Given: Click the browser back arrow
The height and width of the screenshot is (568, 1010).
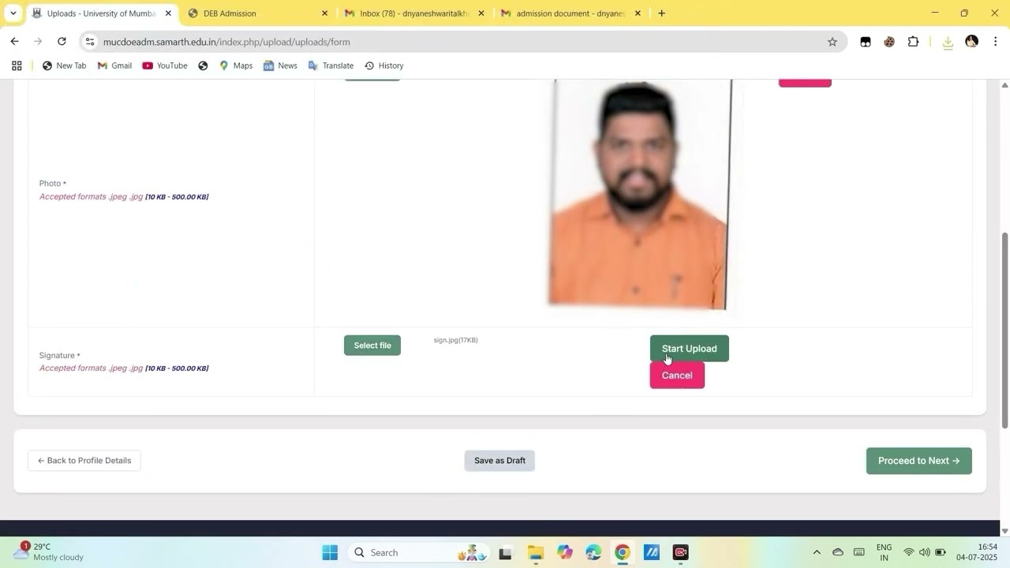Looking at the screenshot, I should pos(14,42).
